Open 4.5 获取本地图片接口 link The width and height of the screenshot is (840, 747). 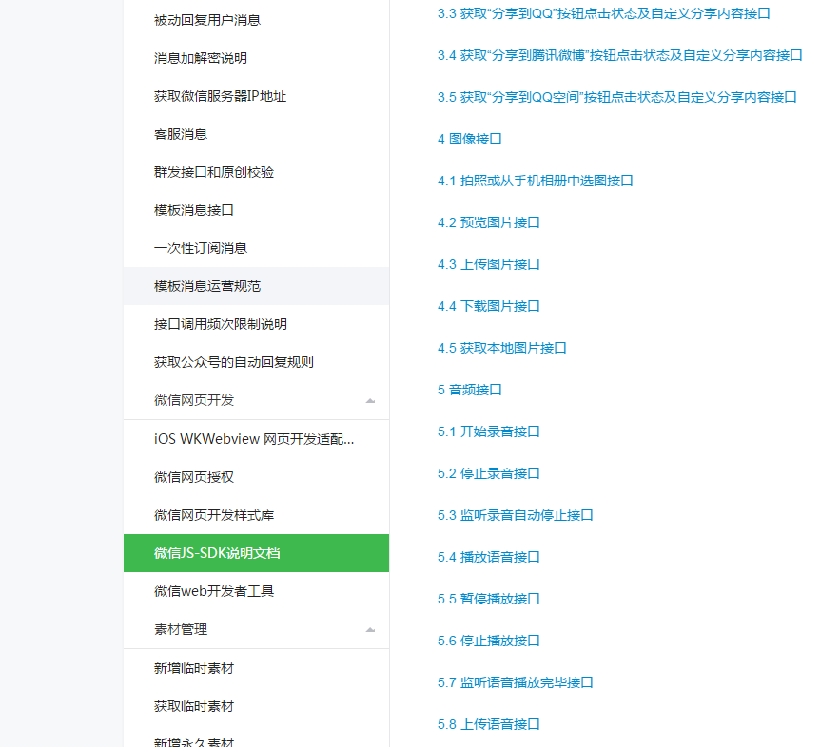tap(501, 349)
